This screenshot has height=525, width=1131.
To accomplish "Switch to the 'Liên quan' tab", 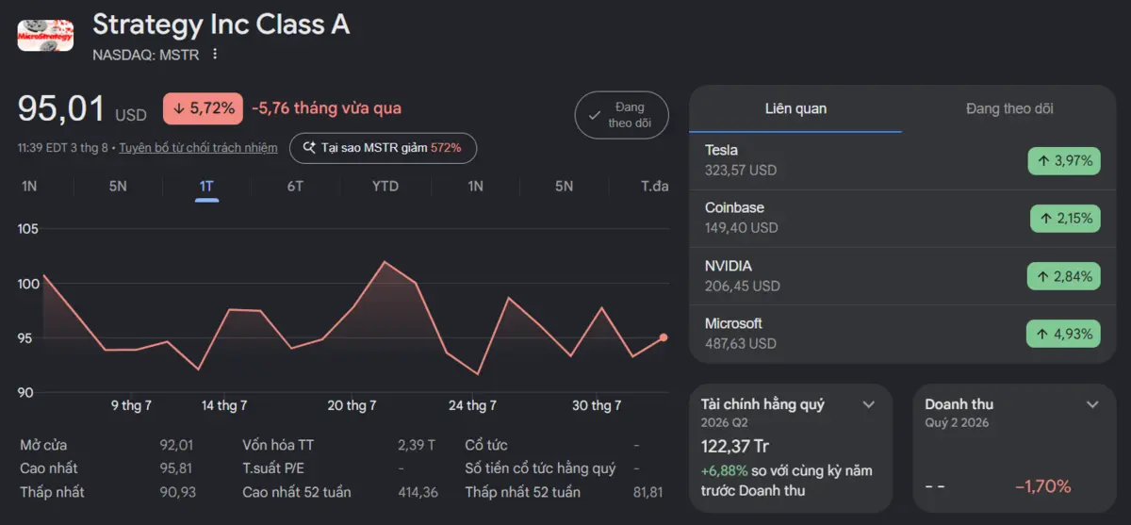I will 795,108.
